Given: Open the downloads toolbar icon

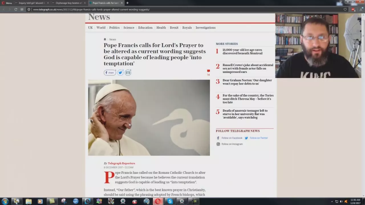Looking at the screenshot, I should click(x=361, y=9).
